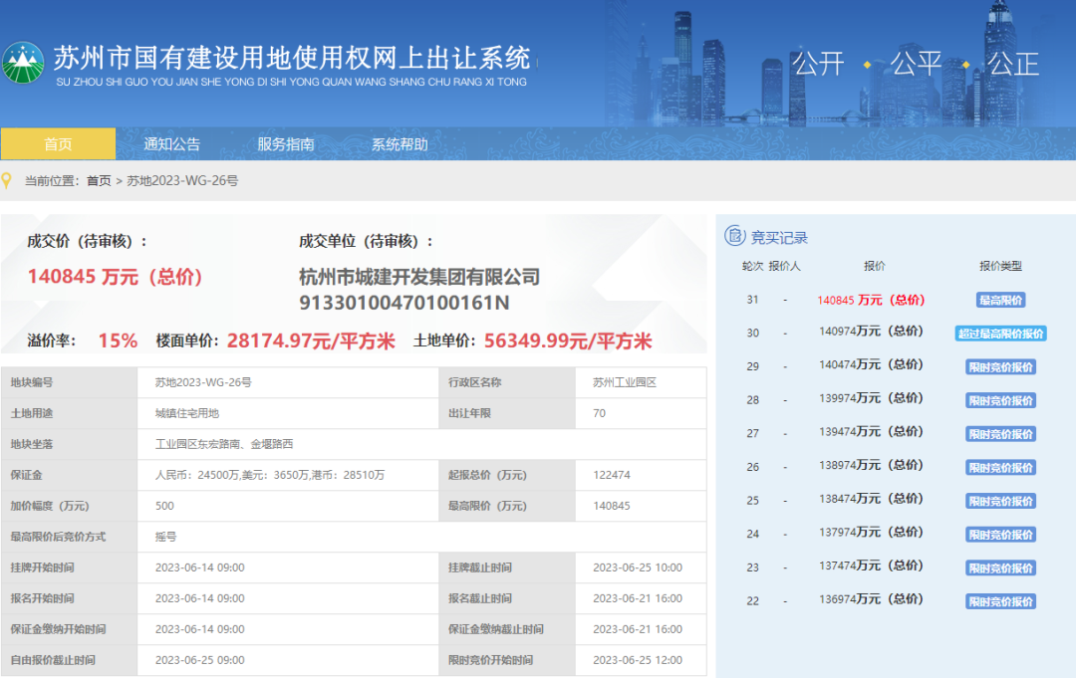The height and width of the screenshot is (678, 1076).
Task: Click land unit price 56349.99元/平方米
Action: pos(568,340)
